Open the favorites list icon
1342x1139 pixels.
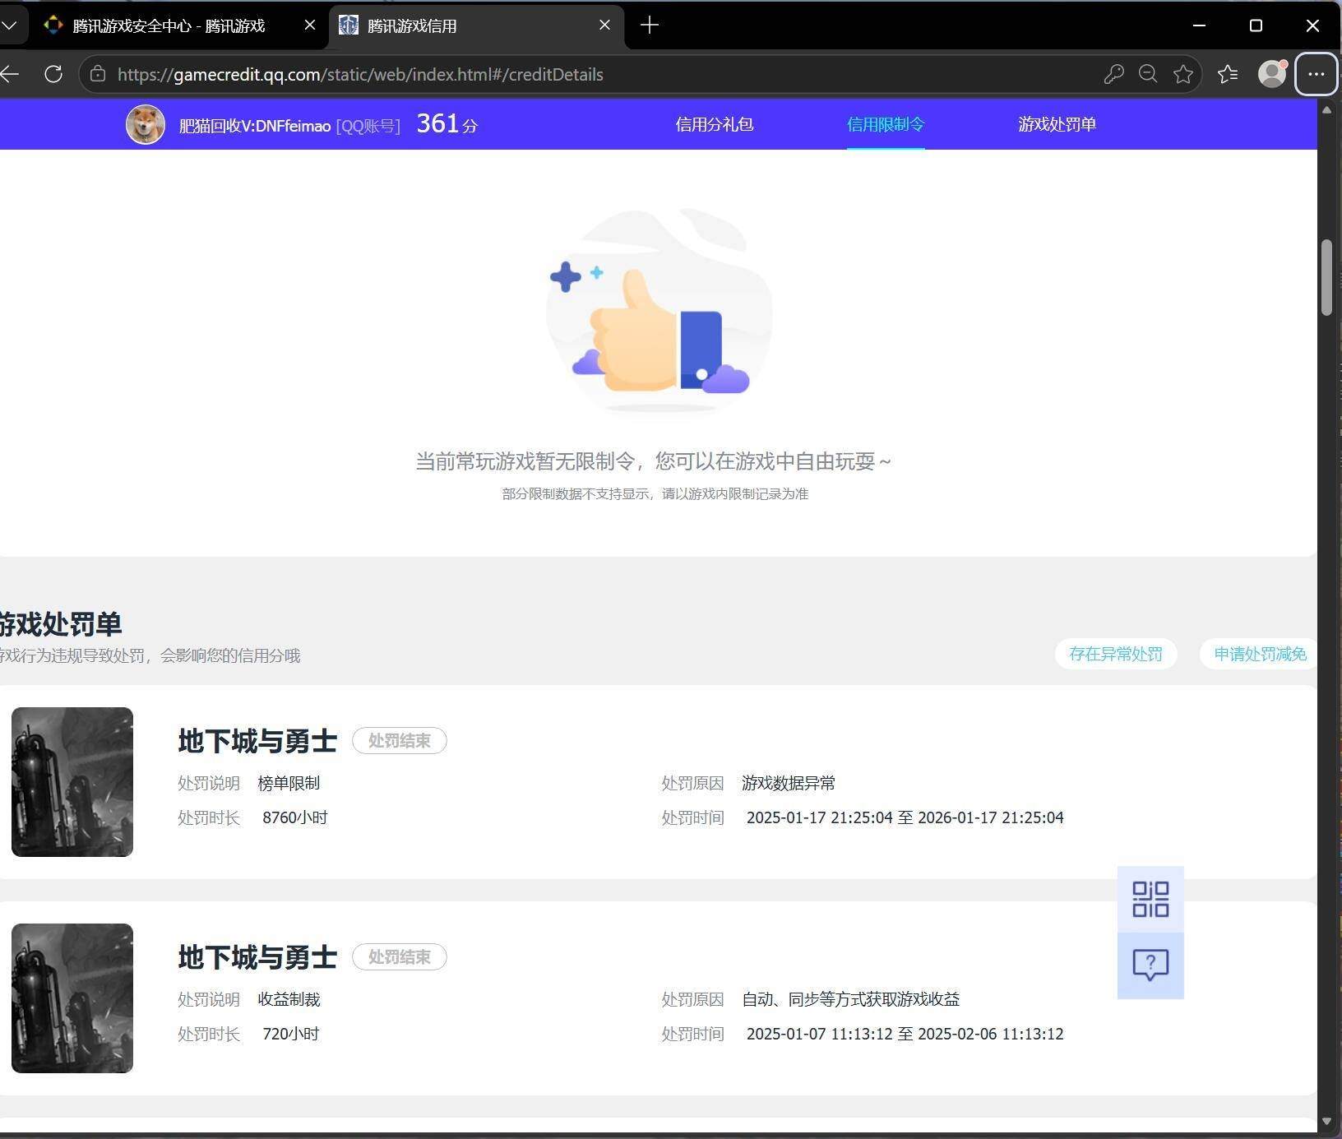click(1228, 74)
